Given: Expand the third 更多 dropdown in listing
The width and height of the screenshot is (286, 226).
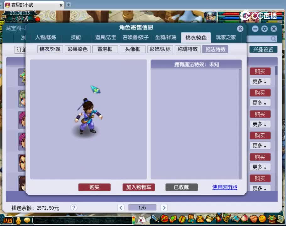Looking at the screenshot, I should [260, 124].
